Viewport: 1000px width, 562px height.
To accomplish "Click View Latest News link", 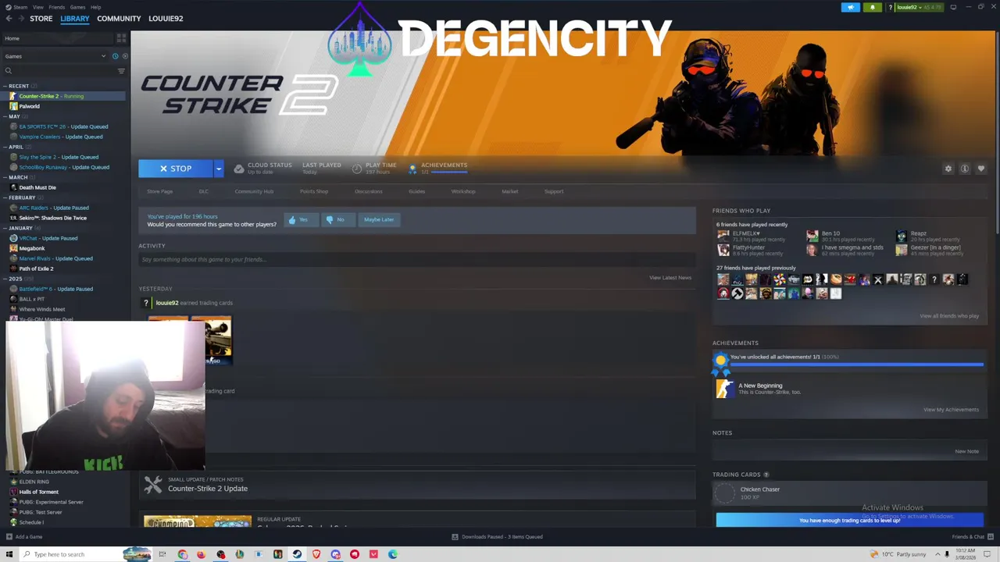I will tap(670, 278).
